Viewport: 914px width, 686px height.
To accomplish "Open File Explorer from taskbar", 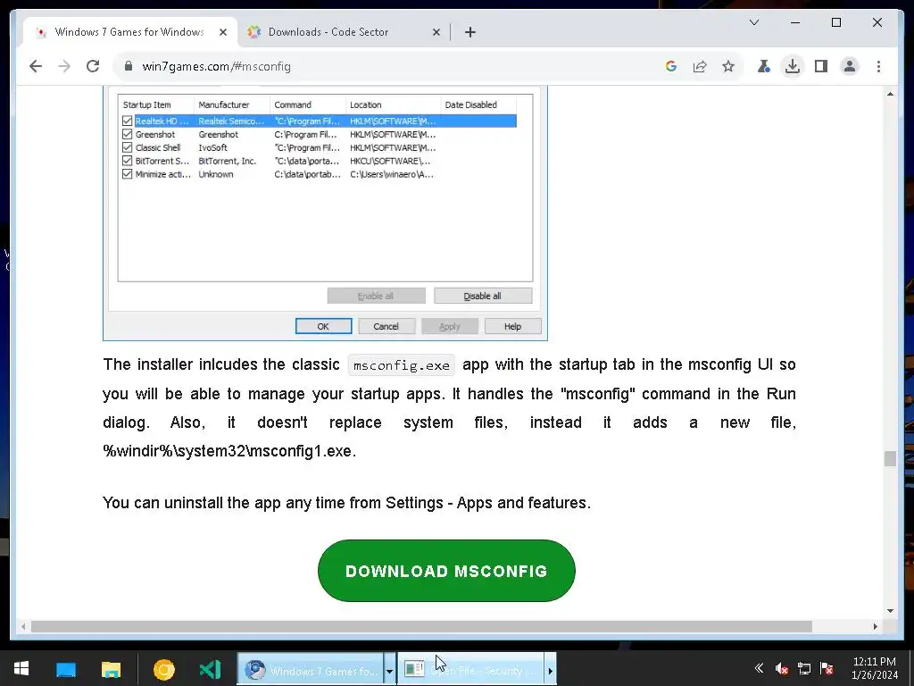I will tap(111, 669).
